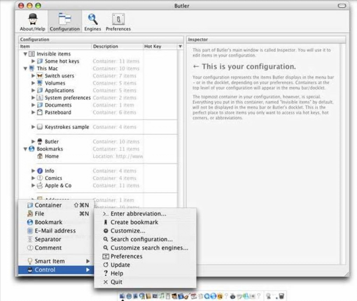Click the Comics row icon
Viewport: 357px width, 301px height.
click(40, 178)
